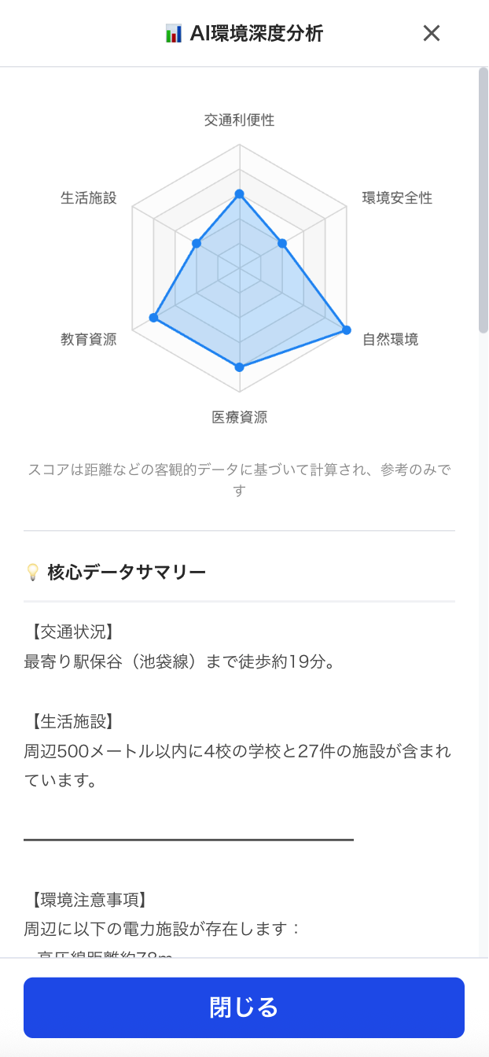Screen dimensions: 489x1057
Task: Click the 環境安全性 axis label
Action: [x=399, y=197]
